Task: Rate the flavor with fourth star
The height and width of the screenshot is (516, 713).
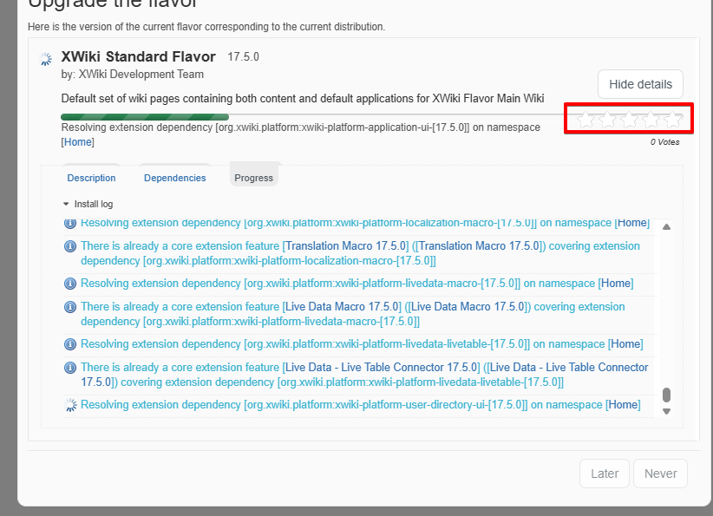Action: [x=651, y=120]
